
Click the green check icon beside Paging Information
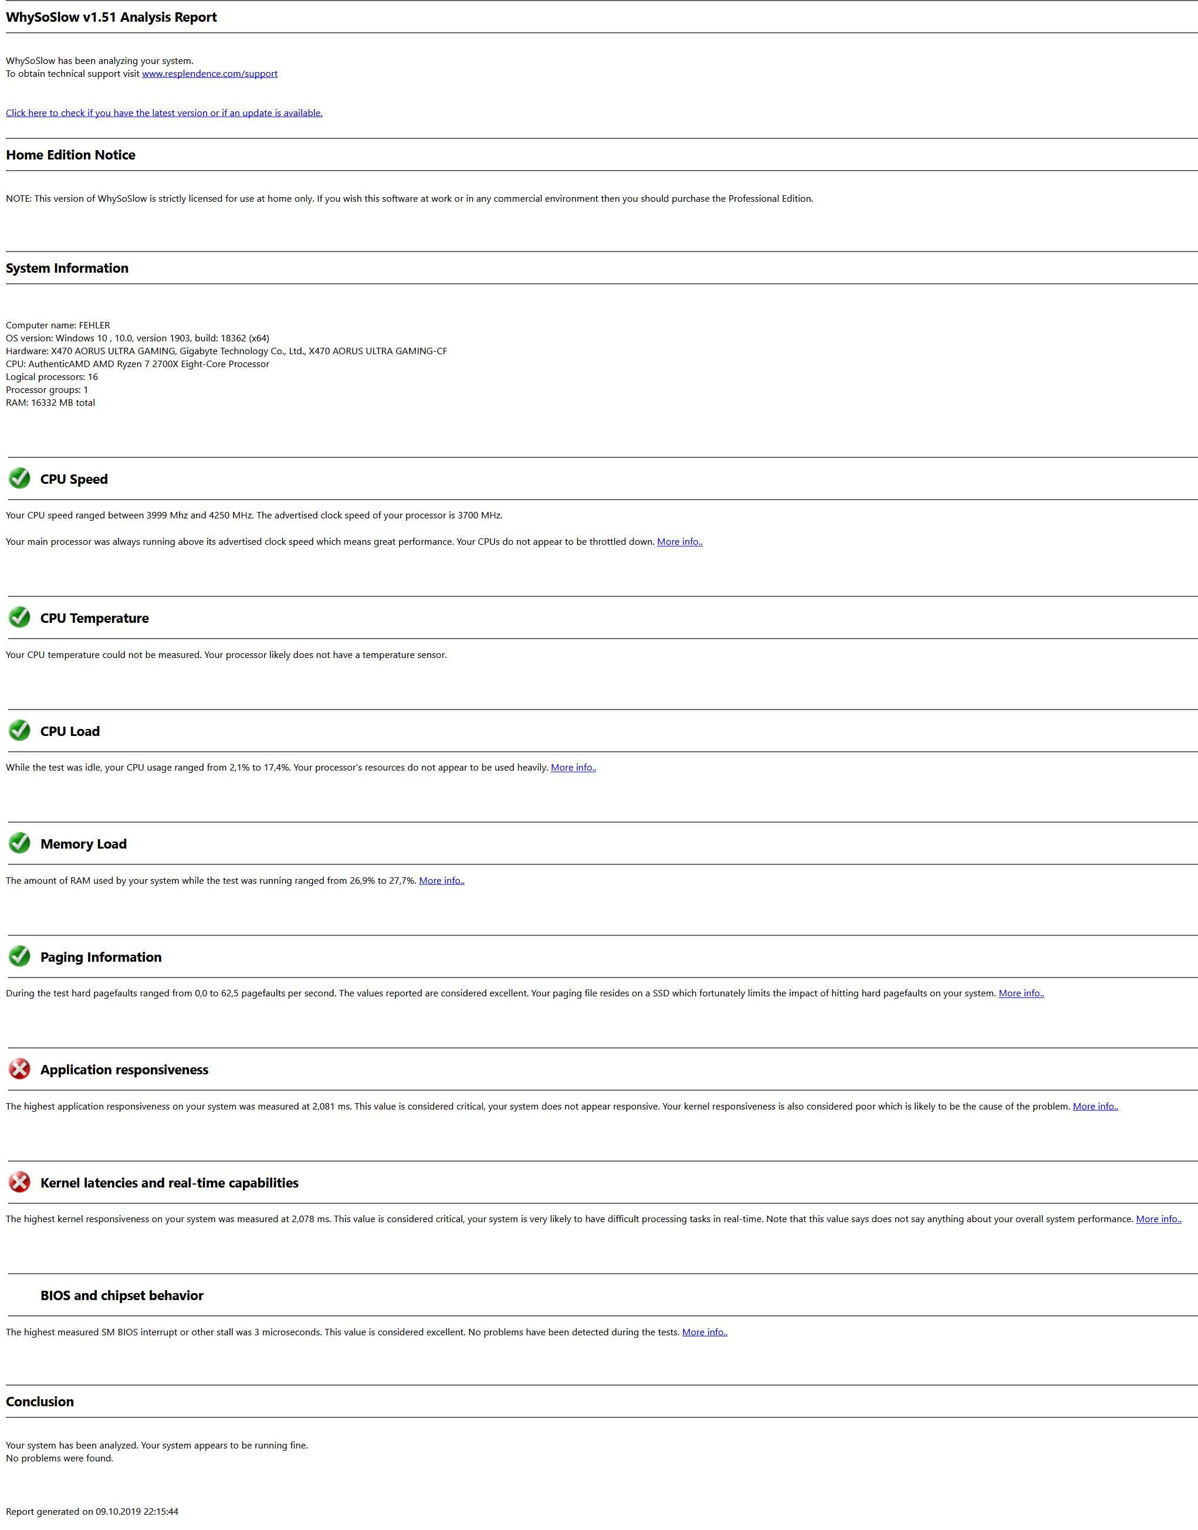point(19,956)
